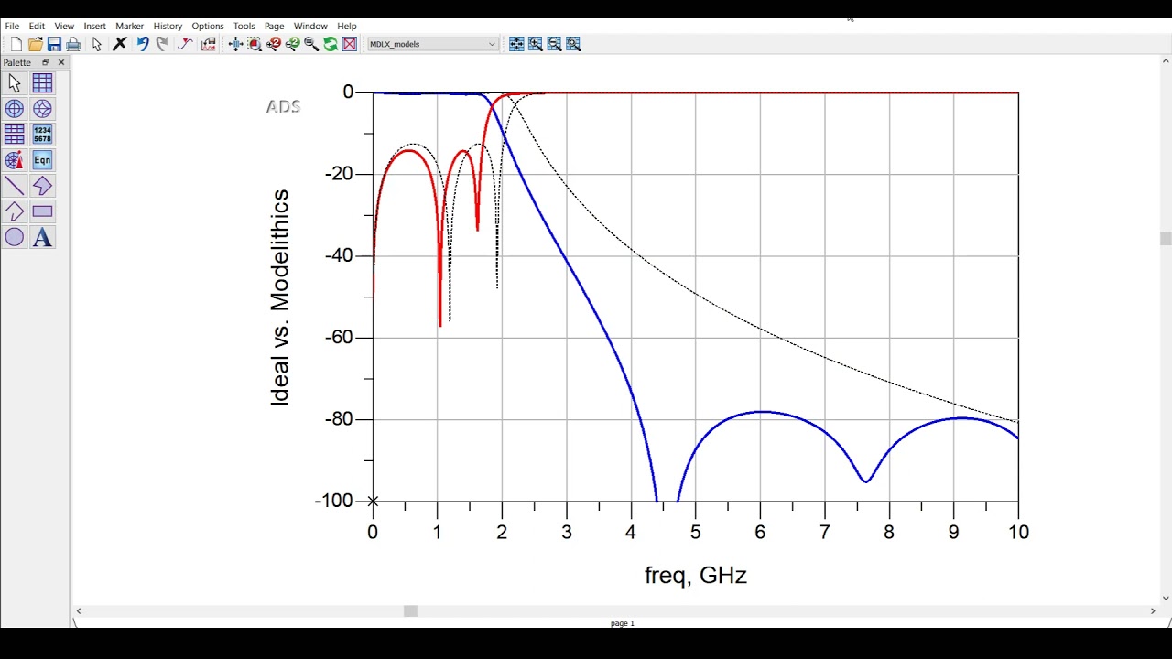Open the Edit menu
The height and width of the screenshot is (659, 1172).
(x=37, y=26)
